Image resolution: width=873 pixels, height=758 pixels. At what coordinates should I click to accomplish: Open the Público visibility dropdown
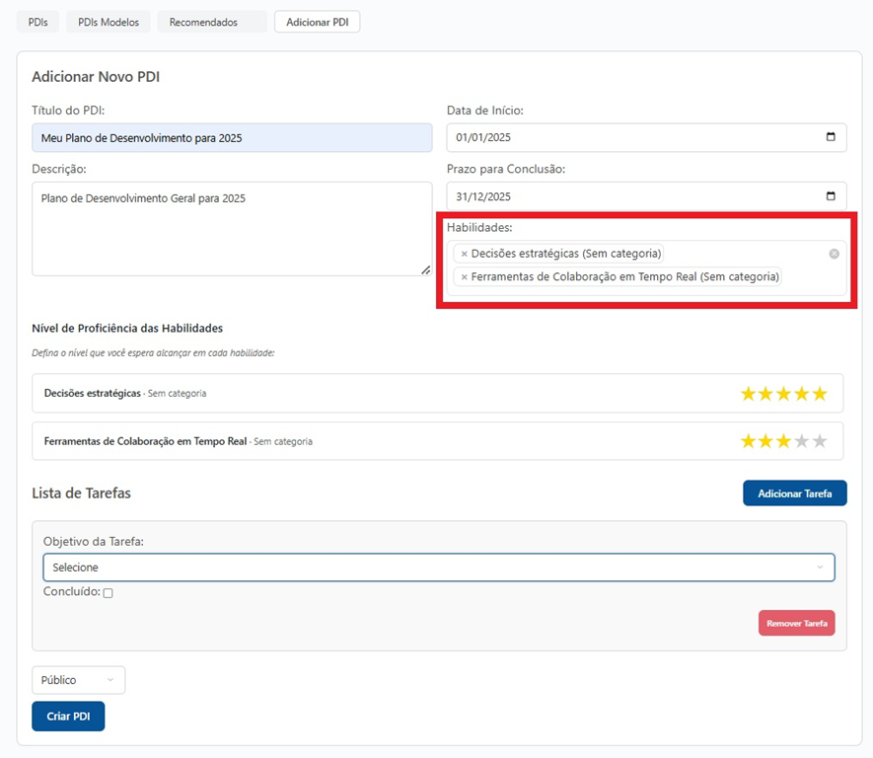point(78,680)
